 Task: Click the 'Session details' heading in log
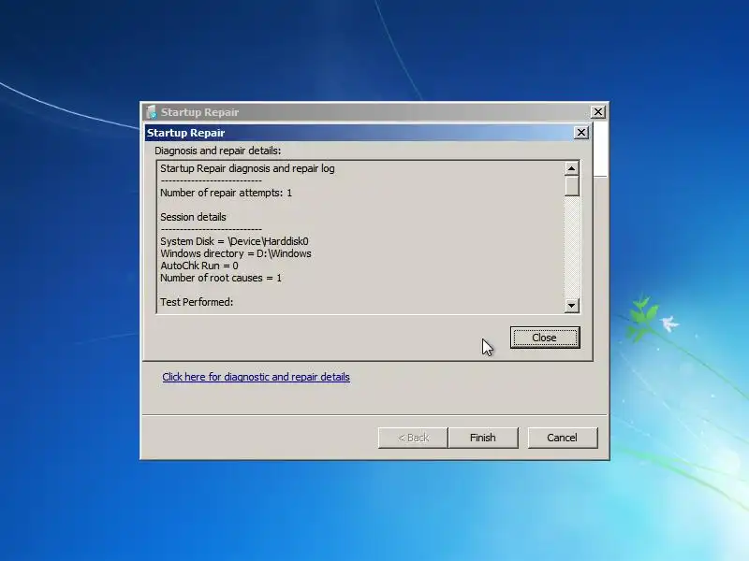tap(193, 217)
